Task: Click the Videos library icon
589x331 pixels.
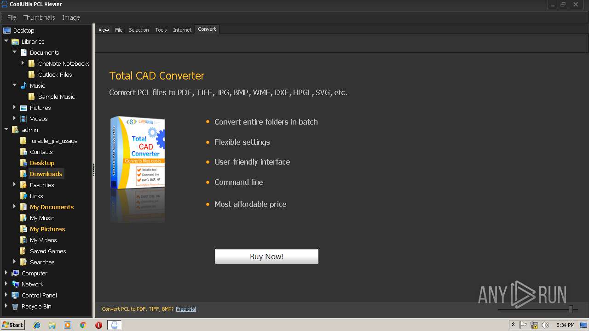Action: (23, 119)
